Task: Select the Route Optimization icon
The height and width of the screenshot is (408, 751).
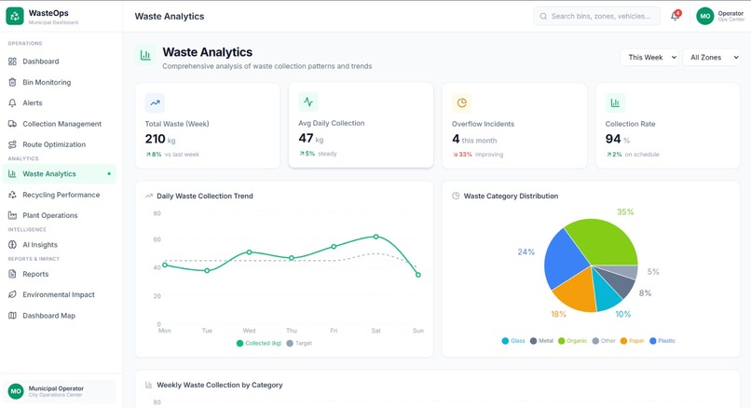Action: [12, 144]
